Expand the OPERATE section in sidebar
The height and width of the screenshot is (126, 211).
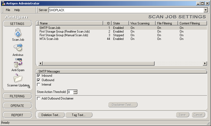tap(17, 106)
